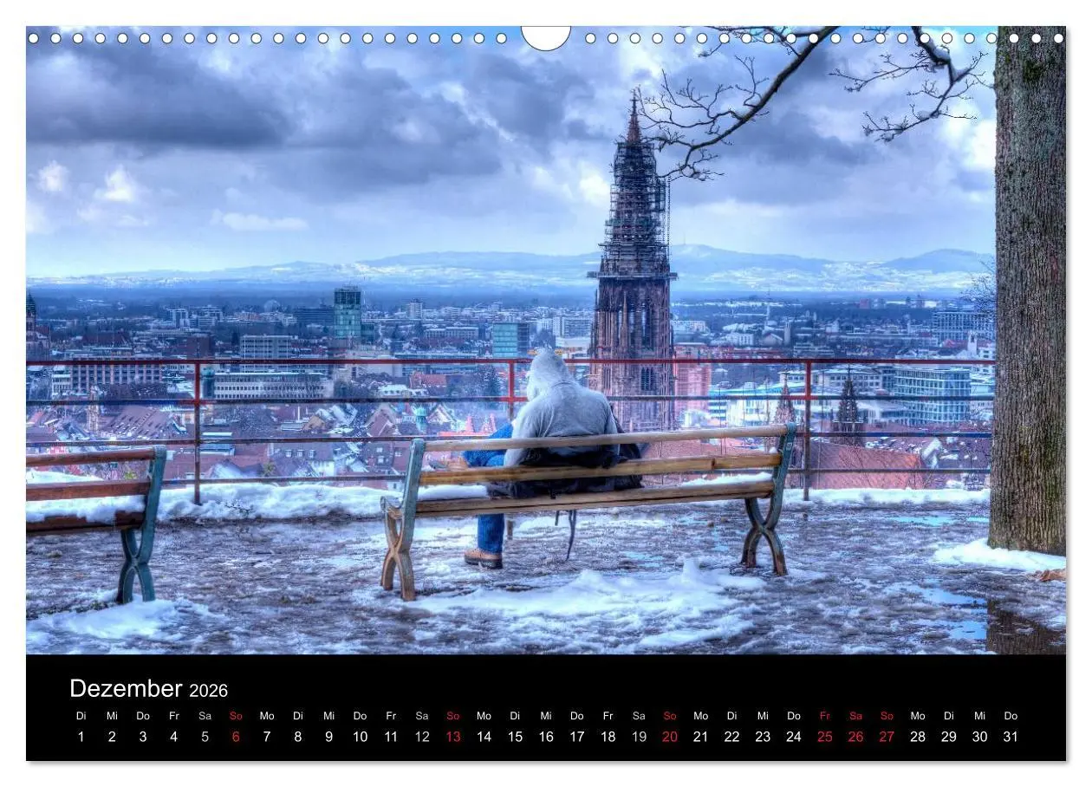1092x787 pixels.
Task: Select date 7 in the calendar strip
Action: click(267, 737)
